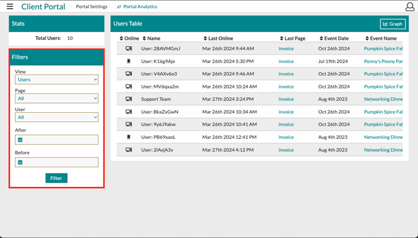Open the Page filter dropdown
Viewport: 418px width, 238px height.
point(57,98)
